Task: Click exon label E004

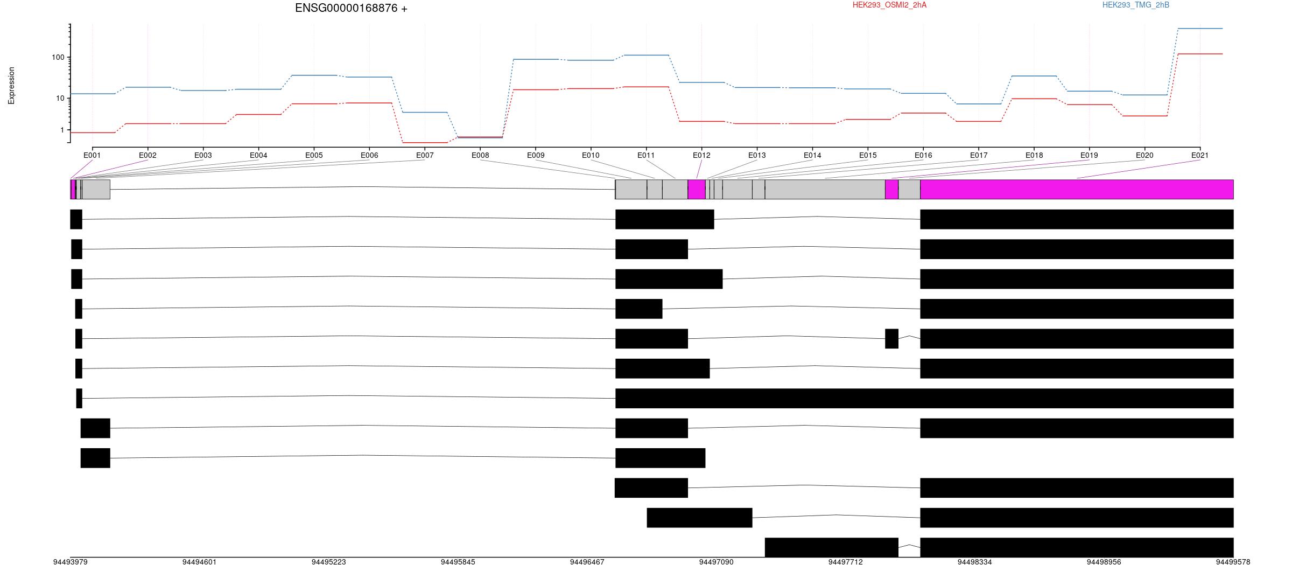Action: [258, 155]
